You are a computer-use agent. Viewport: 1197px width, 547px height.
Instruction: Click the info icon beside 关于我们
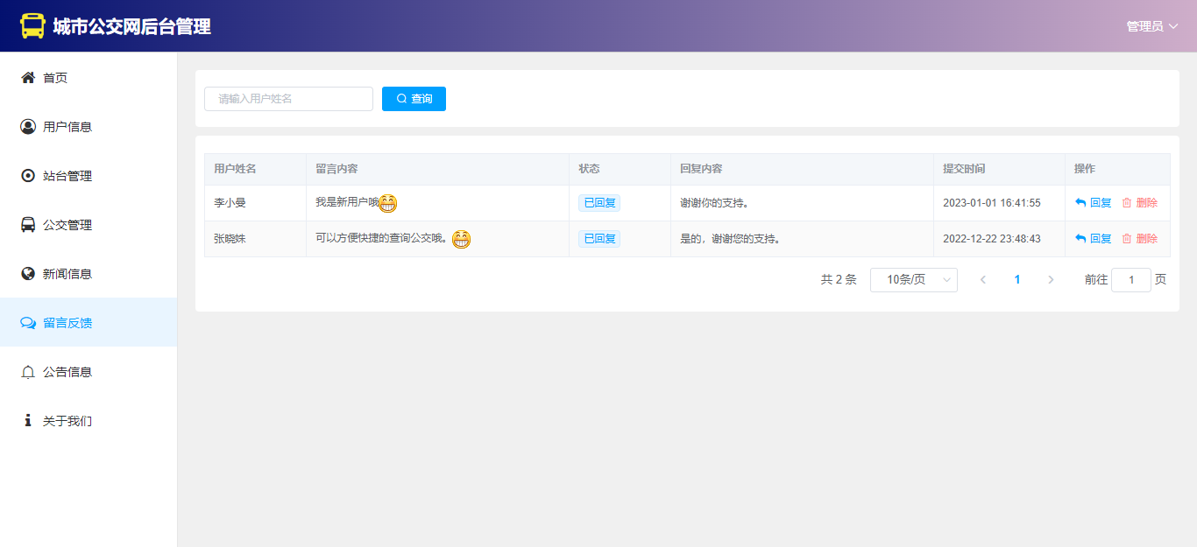click(x=28, y=421)
